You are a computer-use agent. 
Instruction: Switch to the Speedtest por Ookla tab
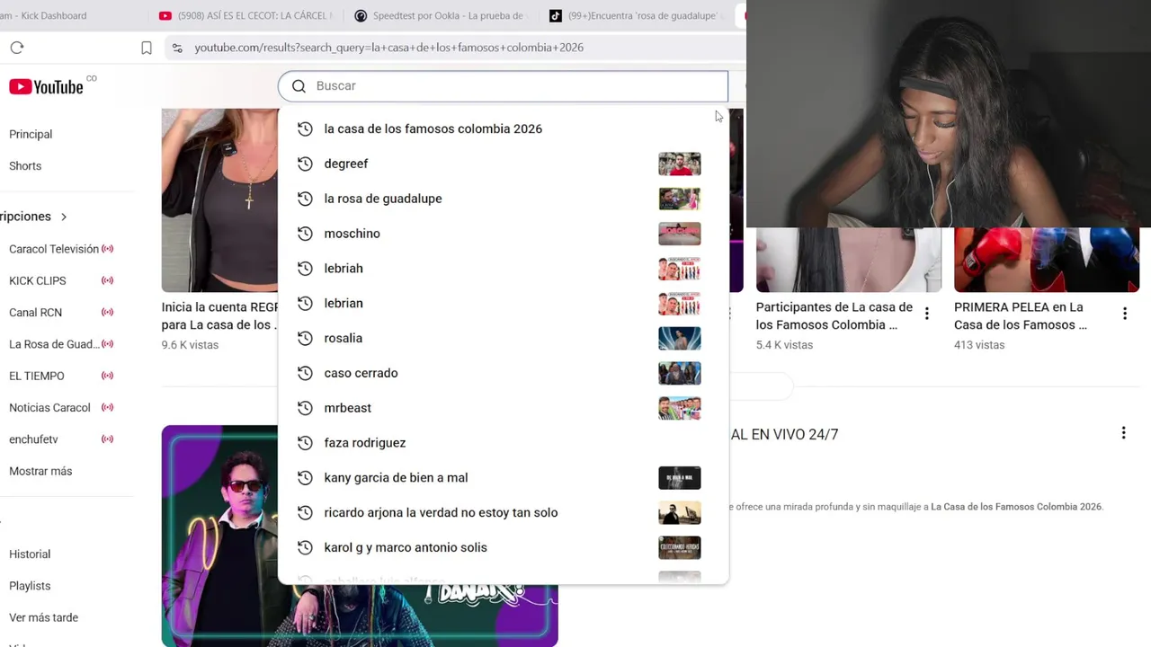[x=440, y=15]
